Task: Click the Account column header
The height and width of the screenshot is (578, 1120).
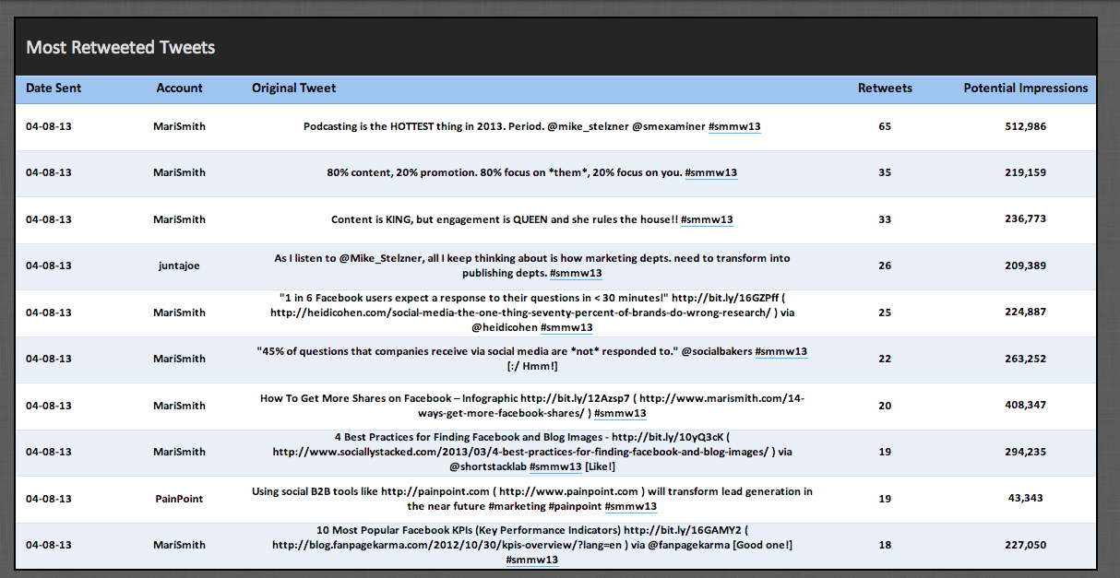Action: [x=180, y=88]
